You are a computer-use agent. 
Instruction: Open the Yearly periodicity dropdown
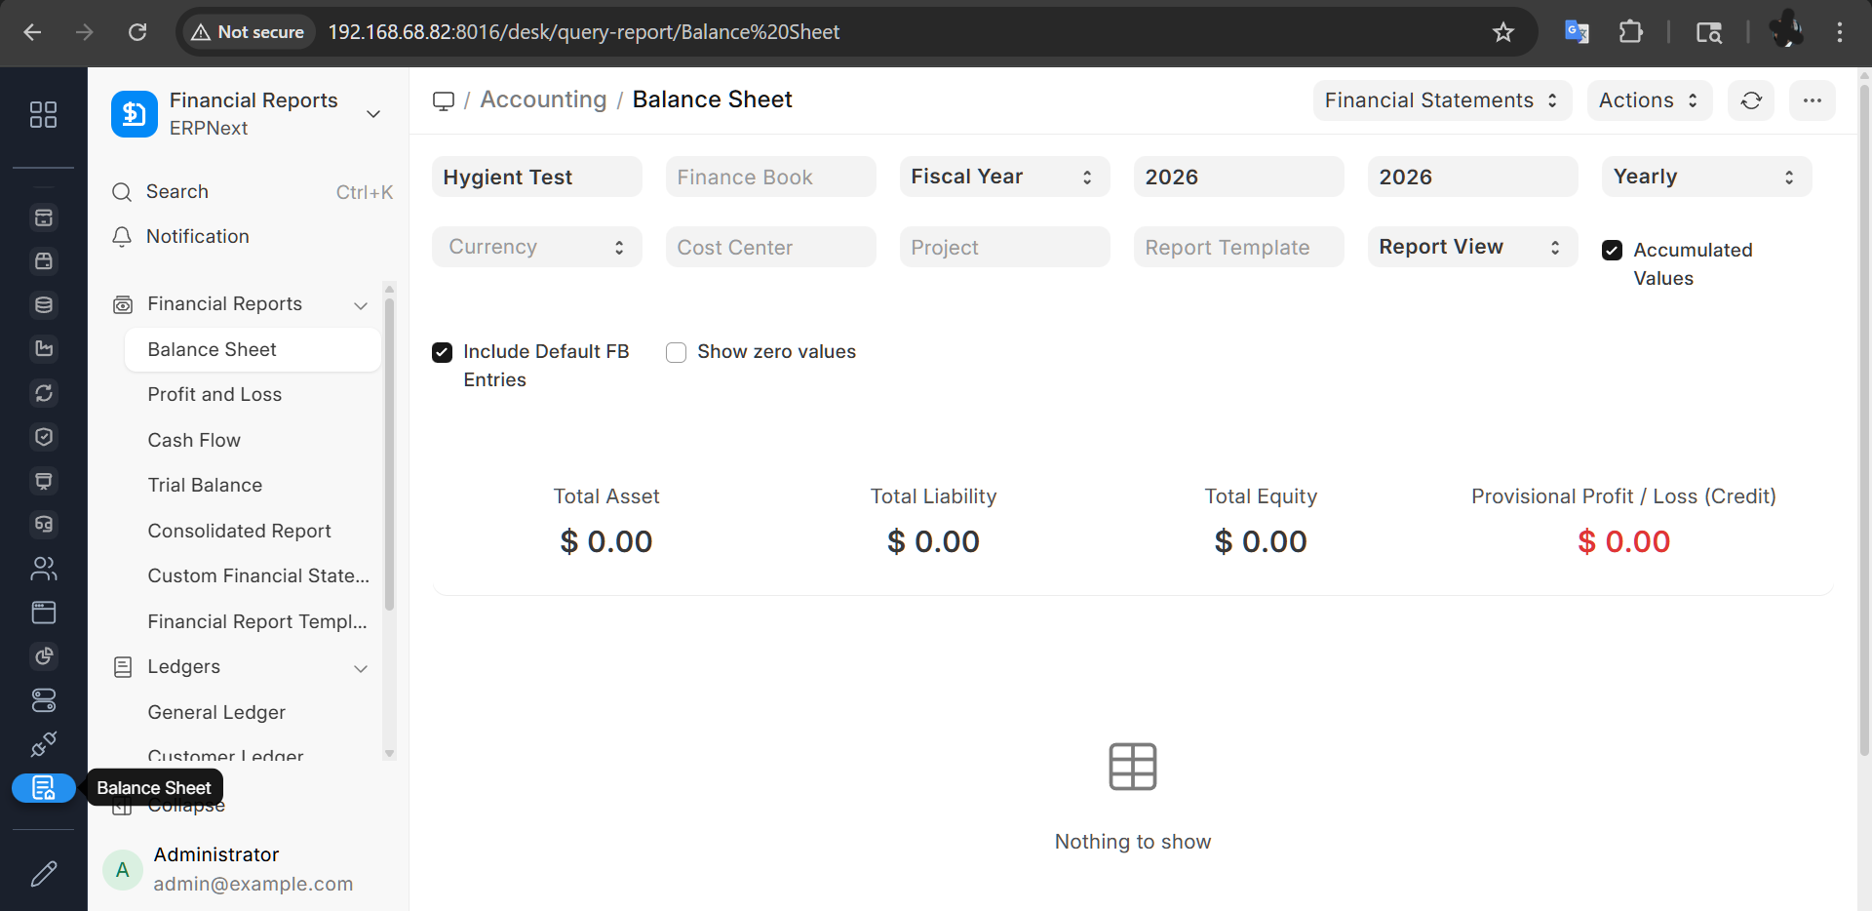pos(1705,177)
